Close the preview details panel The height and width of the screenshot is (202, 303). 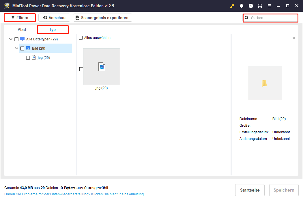294,38
